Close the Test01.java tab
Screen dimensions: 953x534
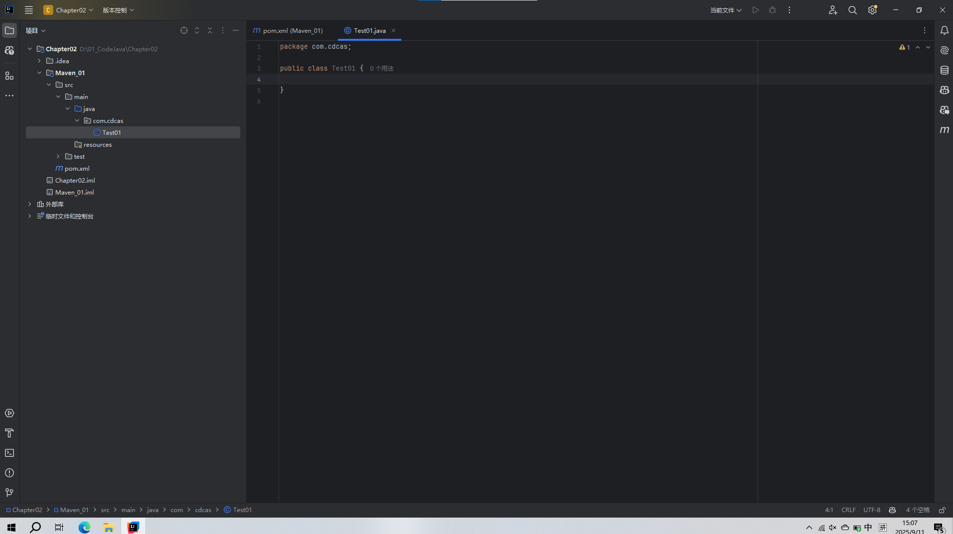pyautogui.click(x=393, y=30)
